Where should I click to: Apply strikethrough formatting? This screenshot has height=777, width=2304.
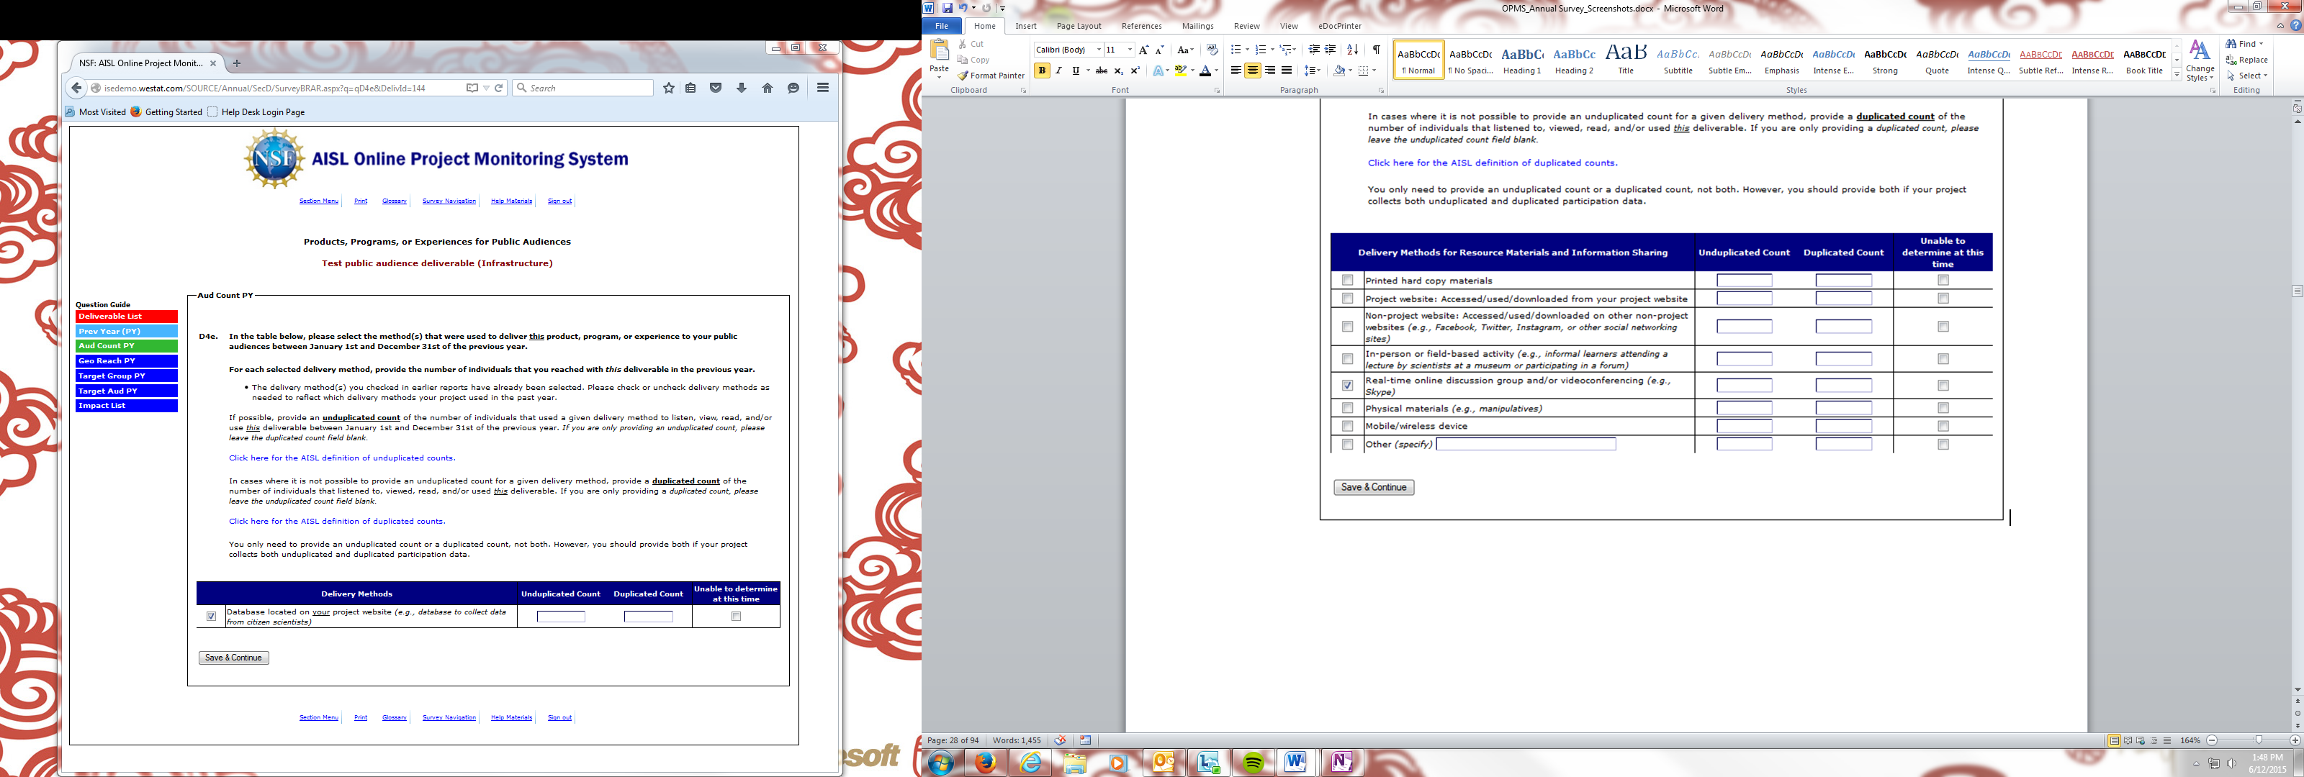(x=1101, y=71)
